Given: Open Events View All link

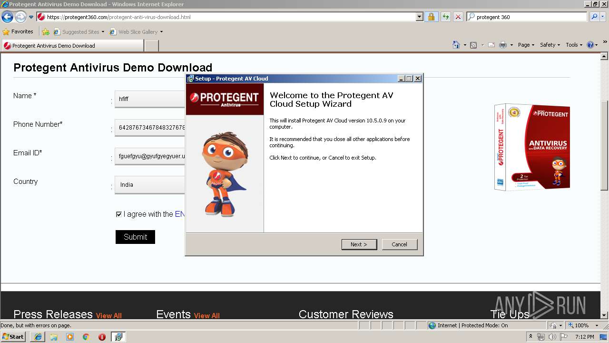Looking at the screenshot, I should pos(207,315).
